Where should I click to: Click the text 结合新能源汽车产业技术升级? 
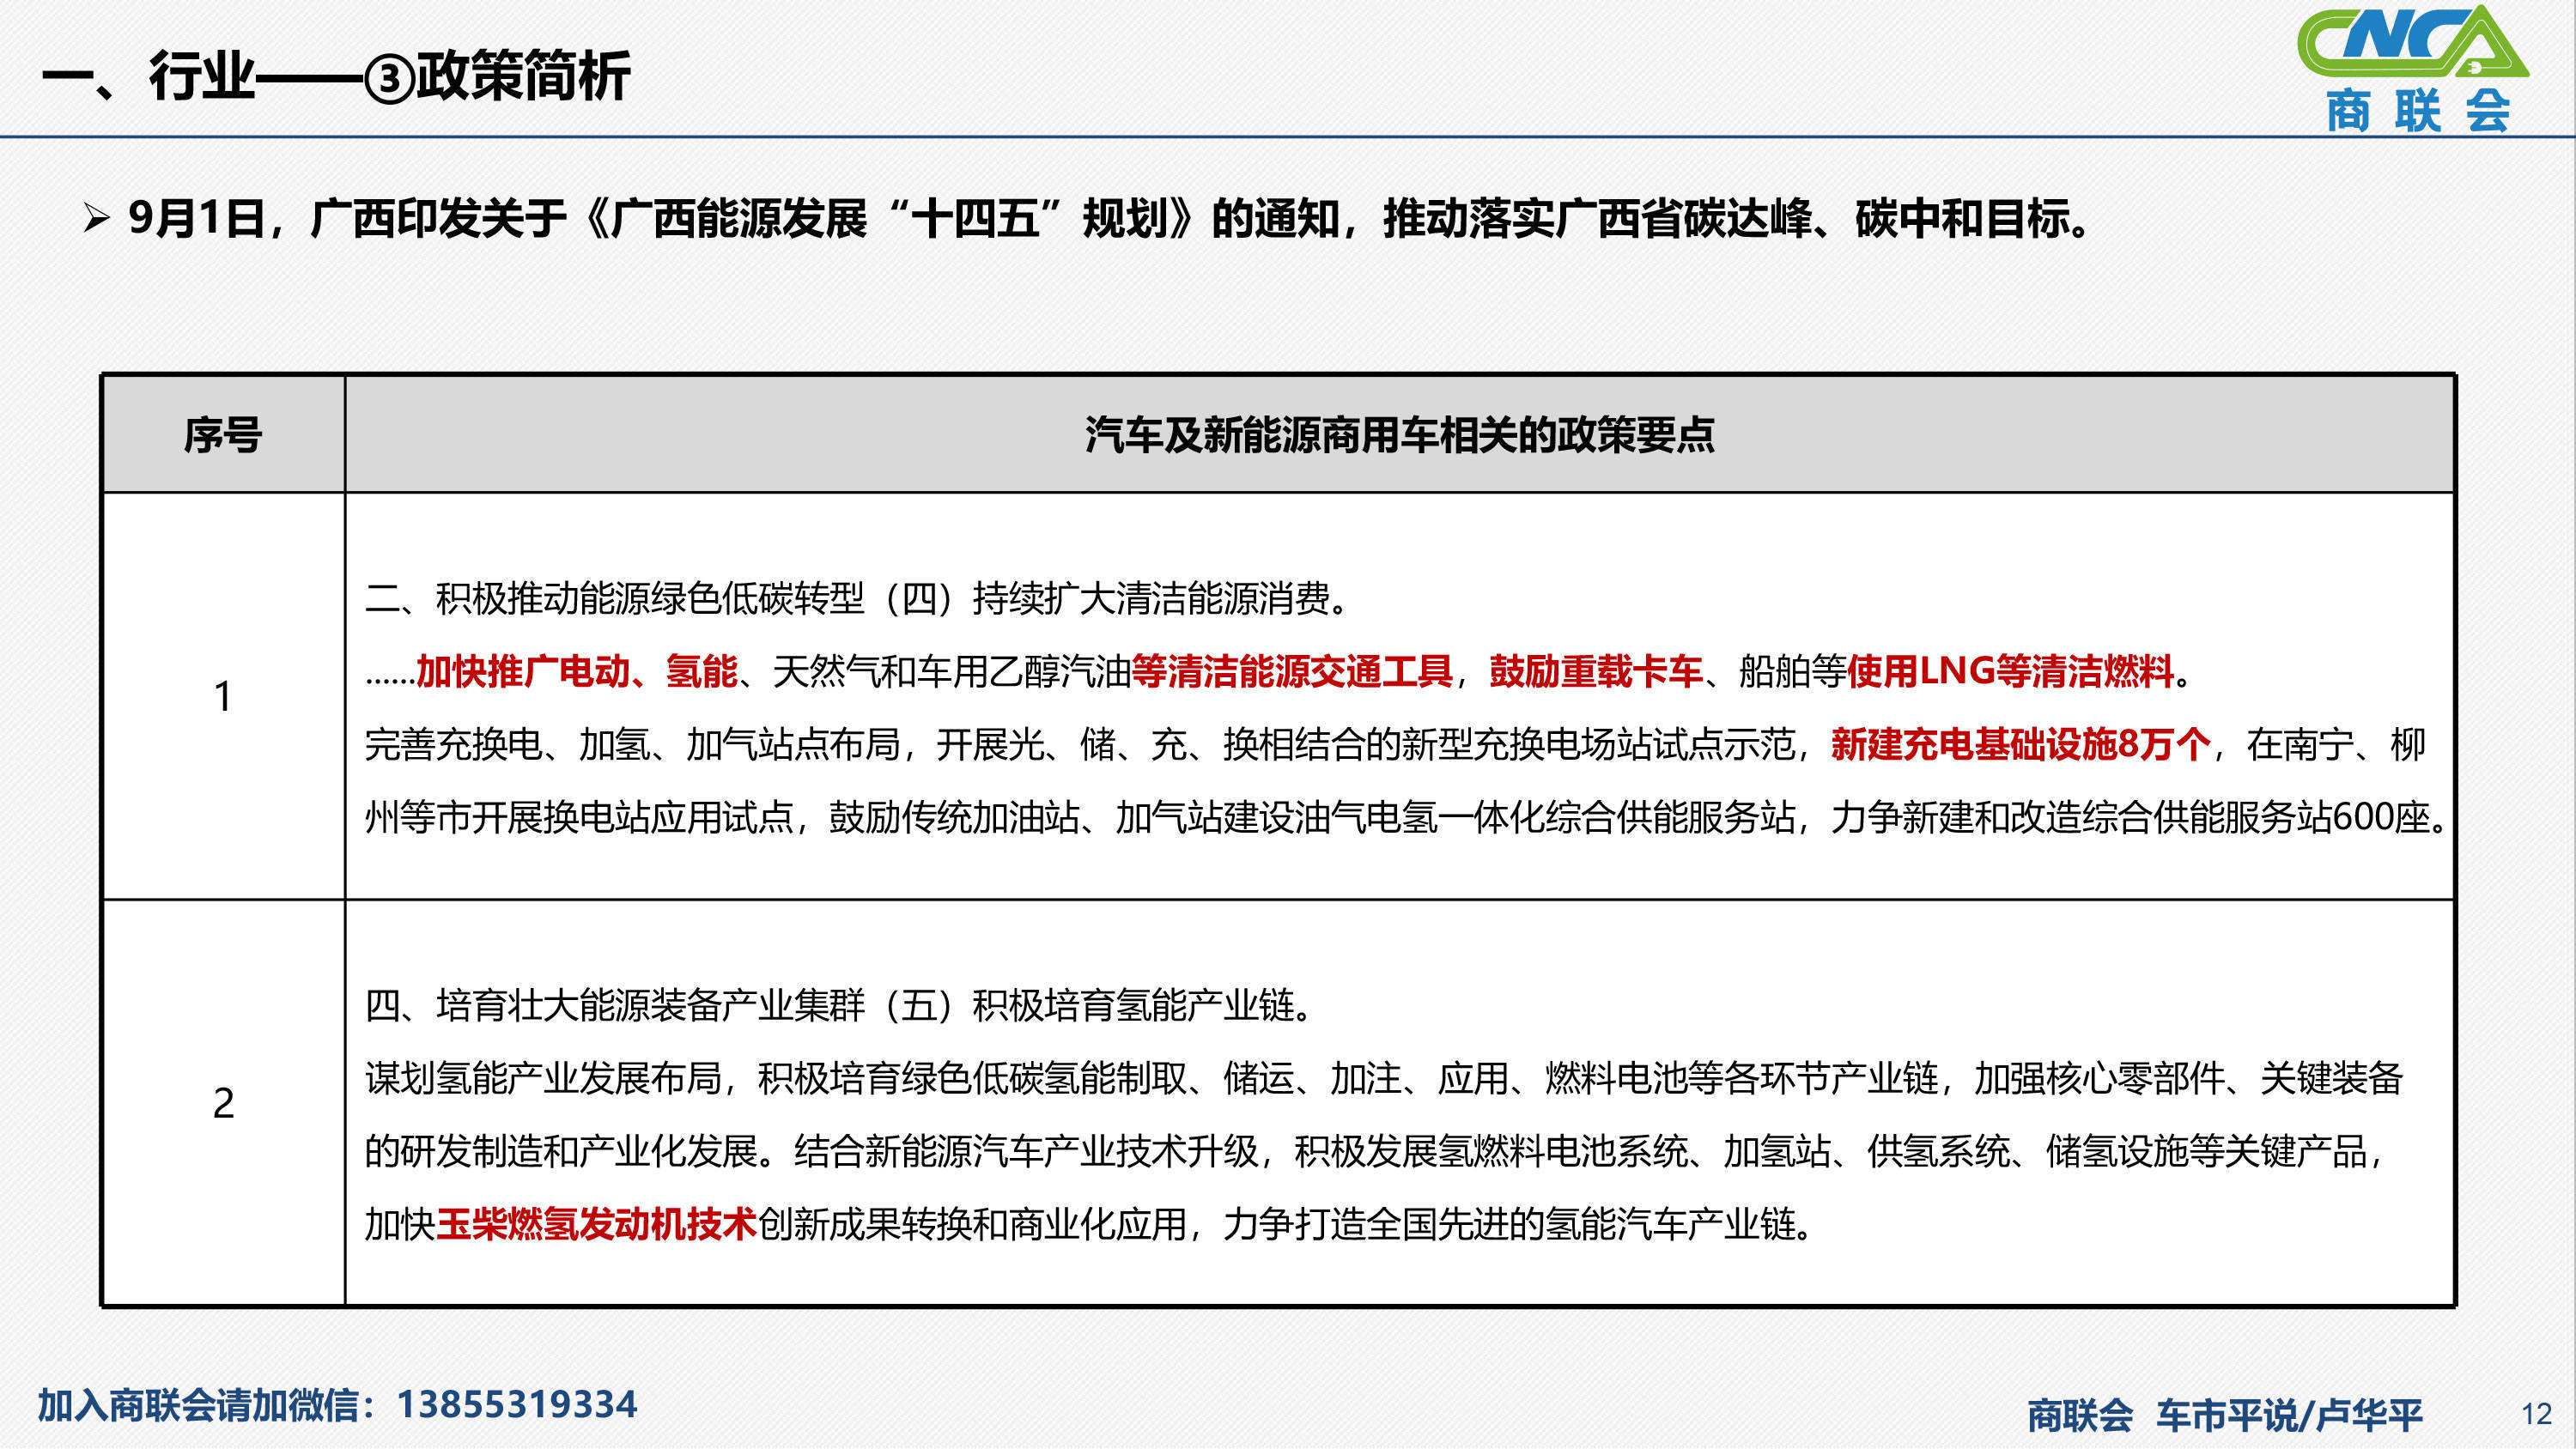coord(1026,1150)
